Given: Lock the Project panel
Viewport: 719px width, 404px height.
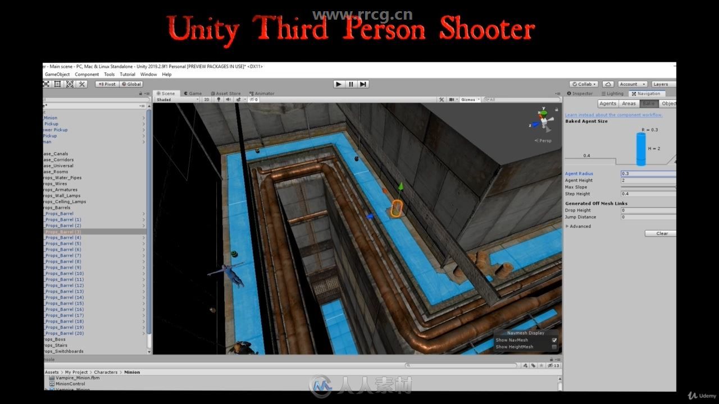Looking at the screenshot, I should pos(552,360).
